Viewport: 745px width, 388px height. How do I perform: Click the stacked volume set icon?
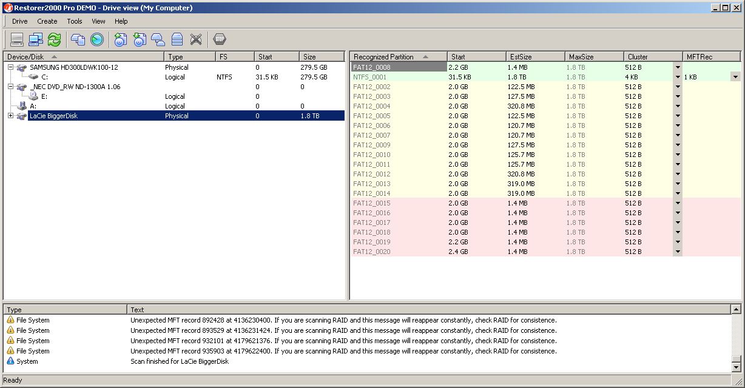177,39
